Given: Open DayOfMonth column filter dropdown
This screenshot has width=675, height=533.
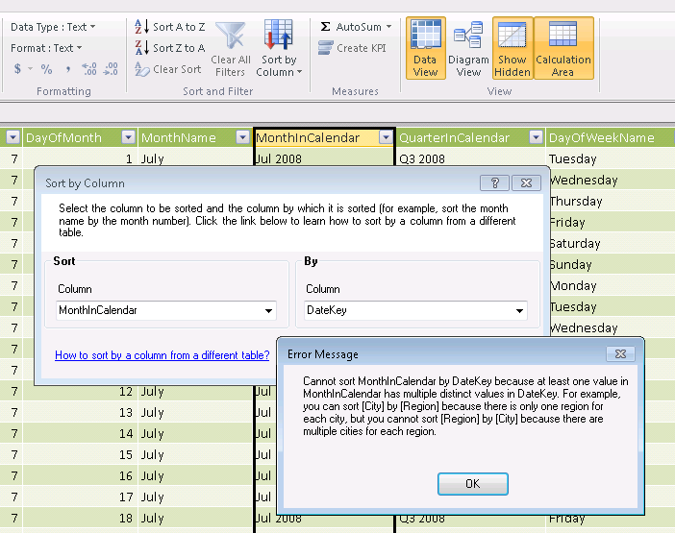Looking at the screenshot, I should point(128,137).
